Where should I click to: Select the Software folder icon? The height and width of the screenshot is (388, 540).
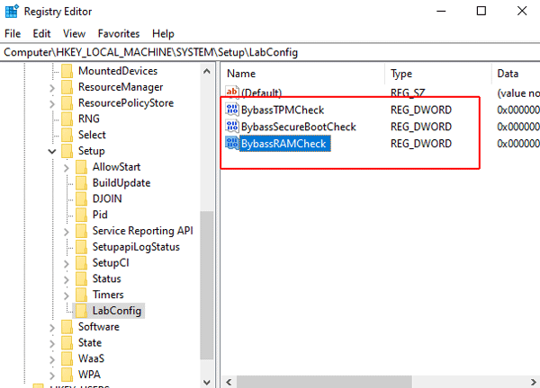[x=67, y=327]
